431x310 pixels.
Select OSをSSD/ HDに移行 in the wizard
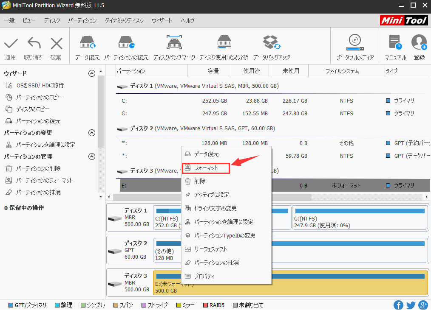coord(35,85)
